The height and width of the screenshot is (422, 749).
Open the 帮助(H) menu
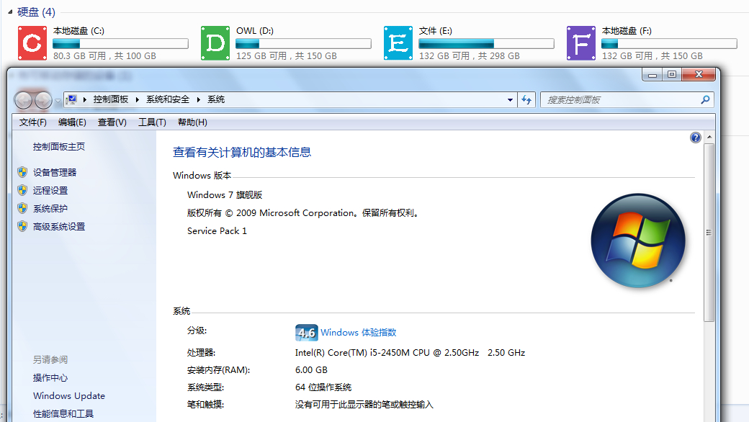click(x=192, y=122)
